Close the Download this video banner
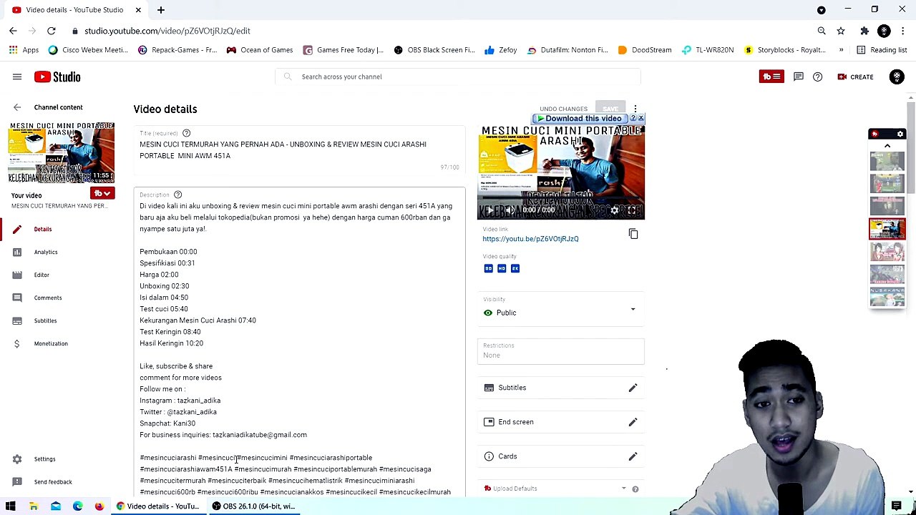The height and width of the screenshot is (515, 916). pos(640,118)
